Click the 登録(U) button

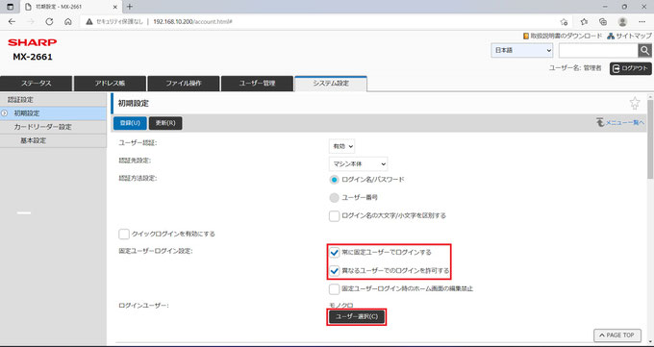(130, 123)
